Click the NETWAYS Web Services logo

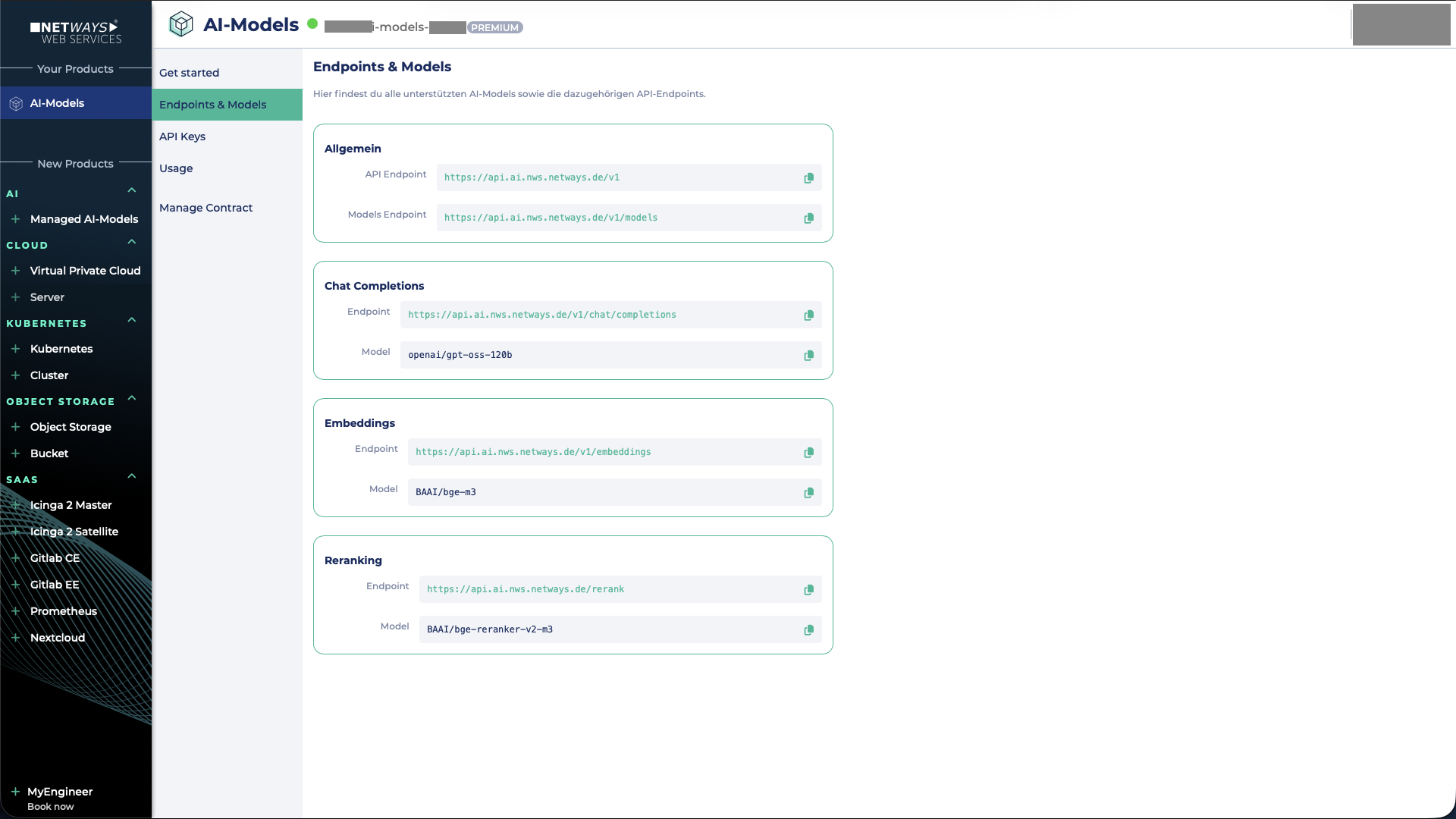76,32
